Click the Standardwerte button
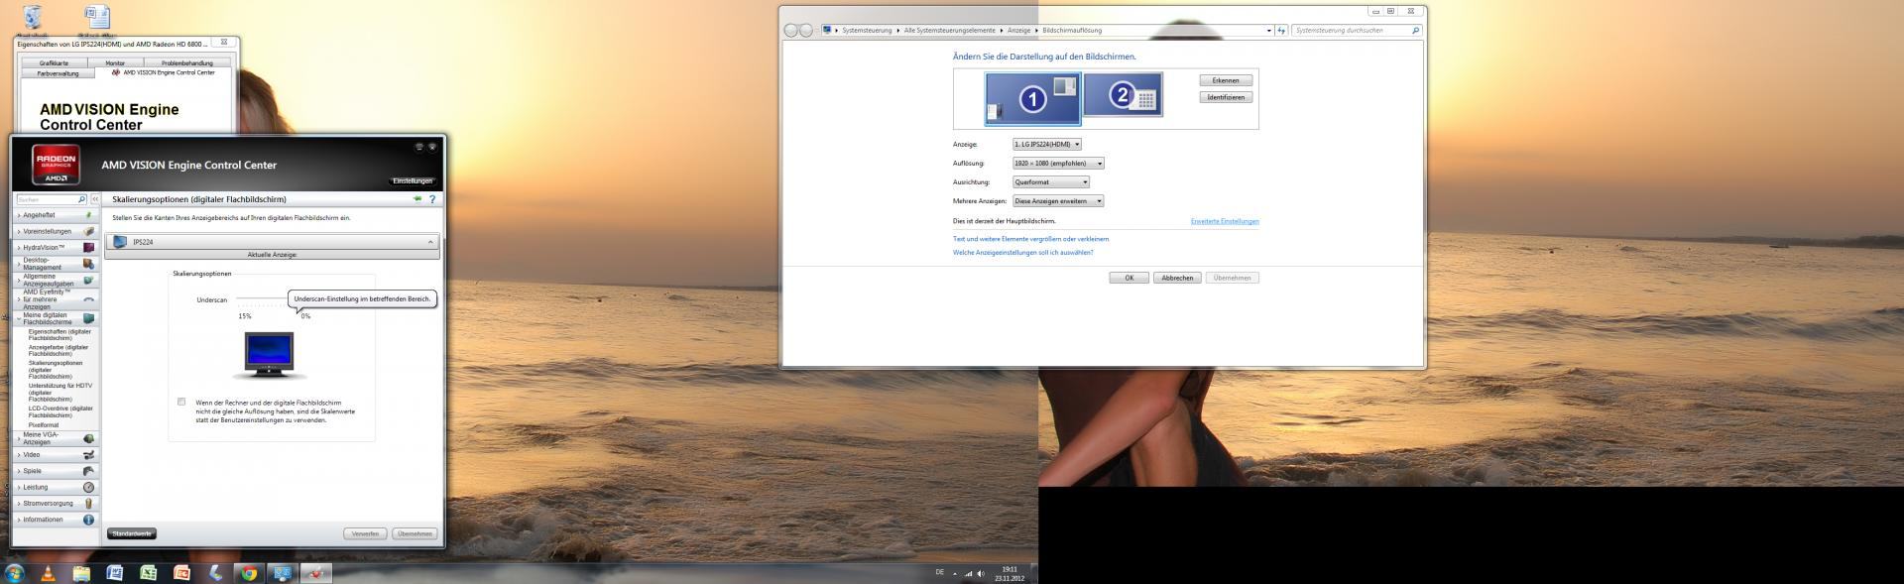Viewport: 1904px width, 584px height. coord(132,533)
